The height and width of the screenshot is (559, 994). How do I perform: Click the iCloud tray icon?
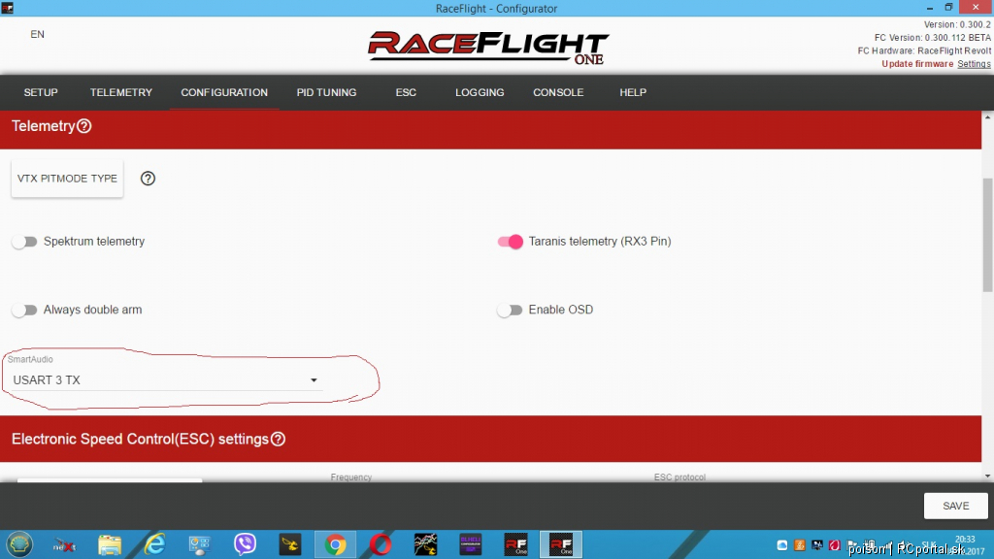[x=782, y=545]
